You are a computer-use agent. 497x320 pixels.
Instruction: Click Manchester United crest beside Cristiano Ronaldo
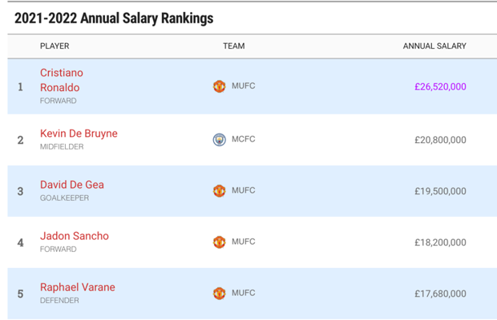click(219, 86)
